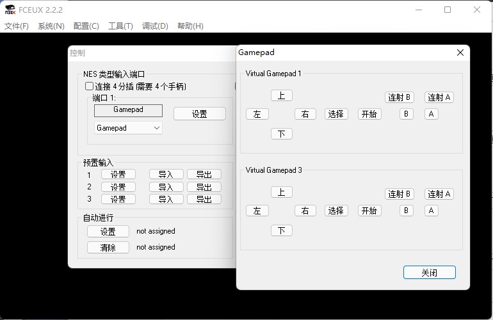Click 导入 for preset input 1
The width and height of the screenshot is (493, 320).
[166, 174]
